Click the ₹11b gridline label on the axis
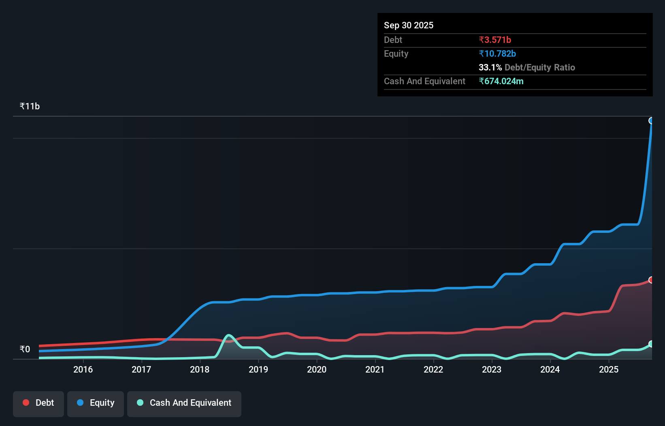This screenshot has width=665, height=426. click(x=29, y=106)
